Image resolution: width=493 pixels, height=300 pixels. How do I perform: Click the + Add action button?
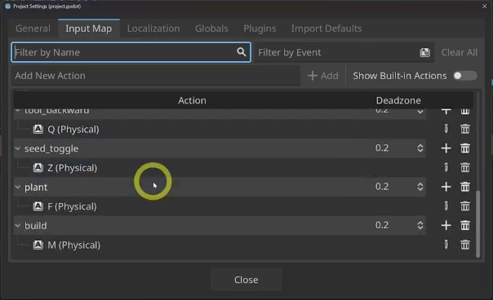point(323,76)
